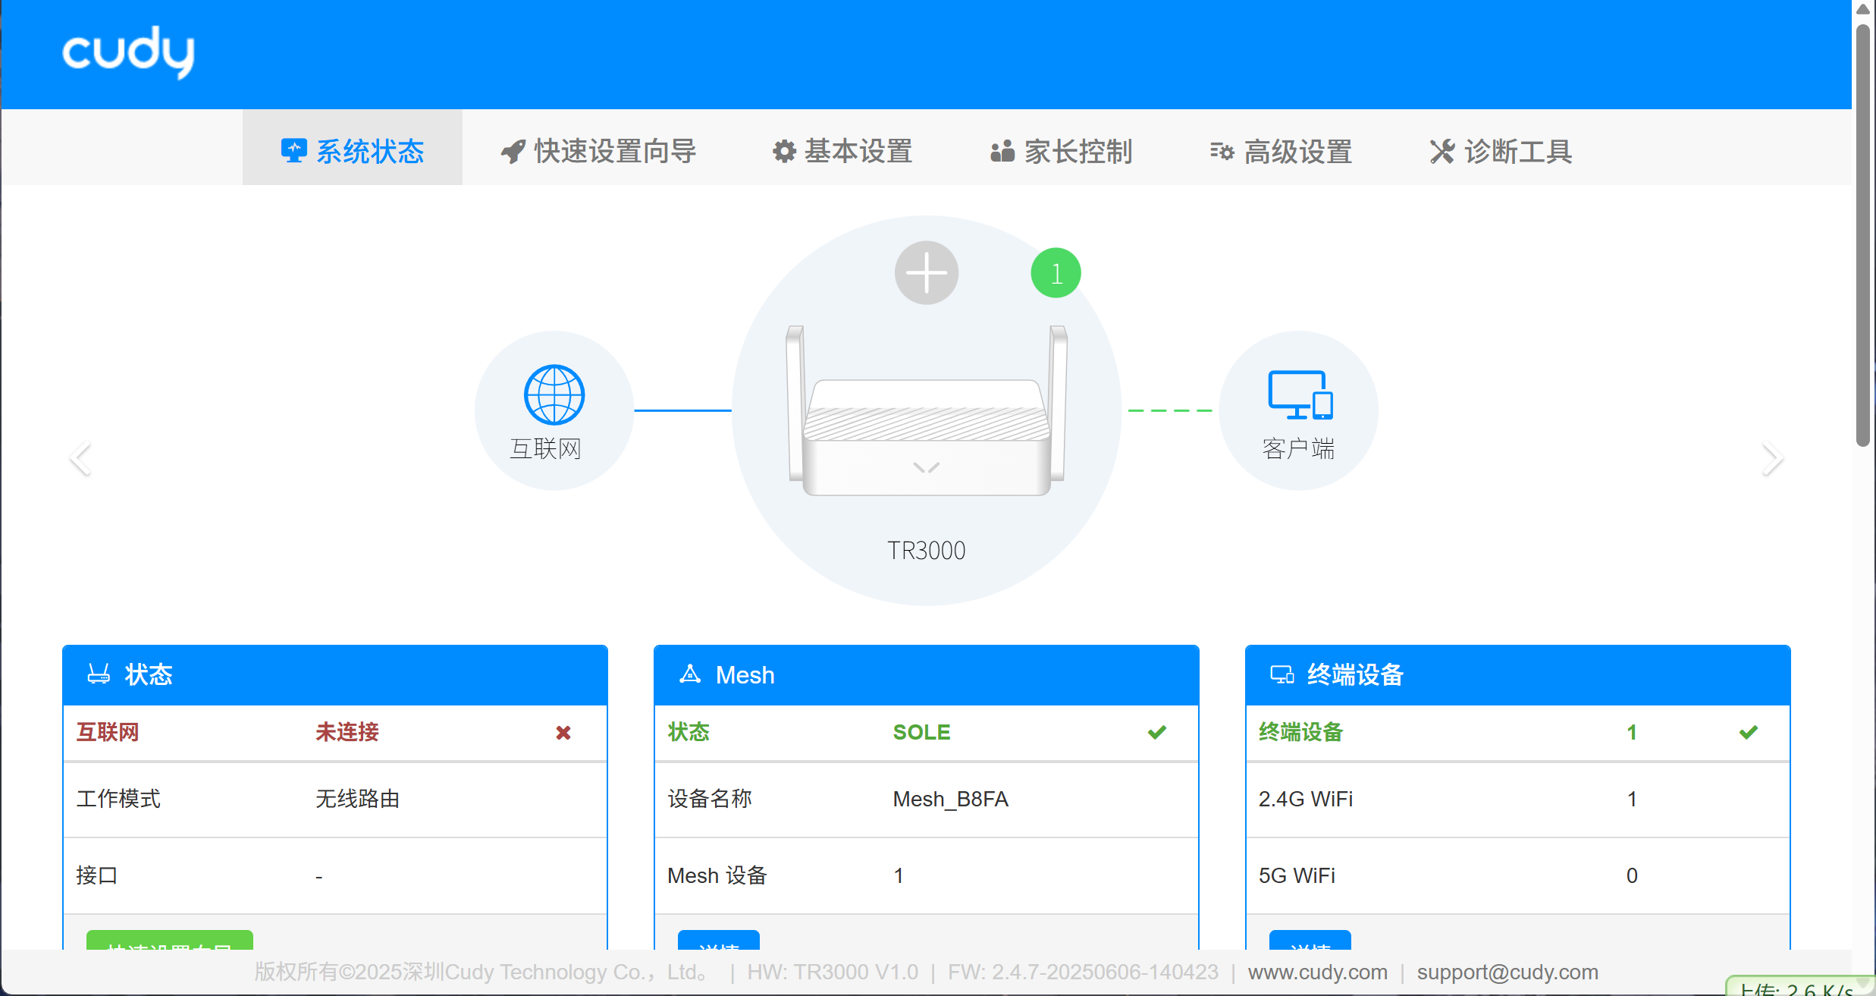This screenshot has height=996, width=1876.
Task: Switch to 家长控制 tab
Action: click(1062, 151)
